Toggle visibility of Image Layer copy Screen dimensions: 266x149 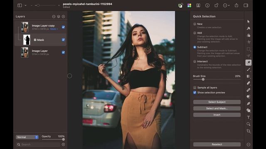pyautogui.click(x=63, y=27)
